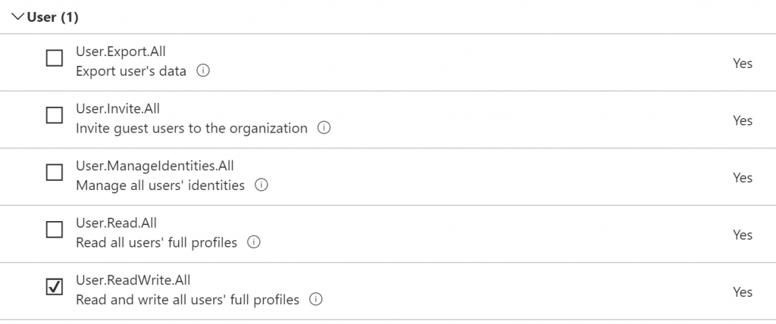776x324 pixels.
Task: Tick the User.ManageIdentities.All checkbox
Action: tap(55, 173)
